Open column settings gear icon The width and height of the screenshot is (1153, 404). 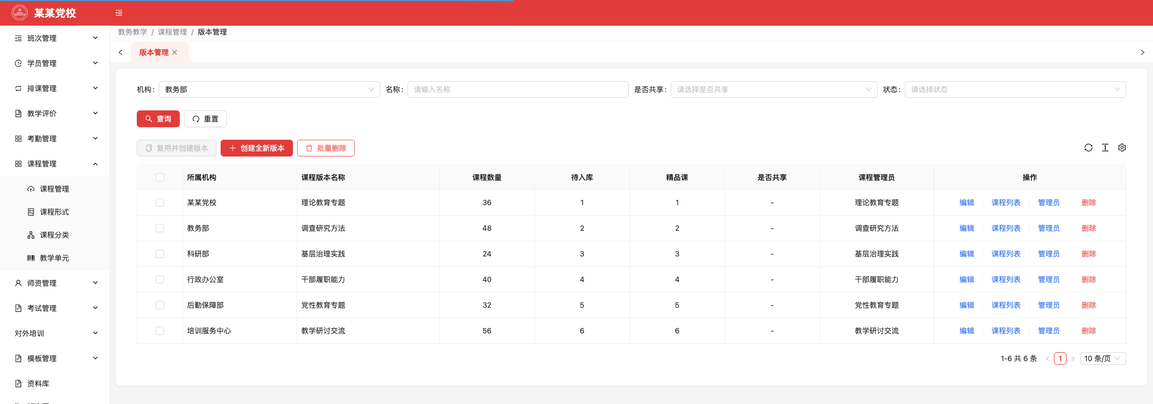[x=1122, y=148]
